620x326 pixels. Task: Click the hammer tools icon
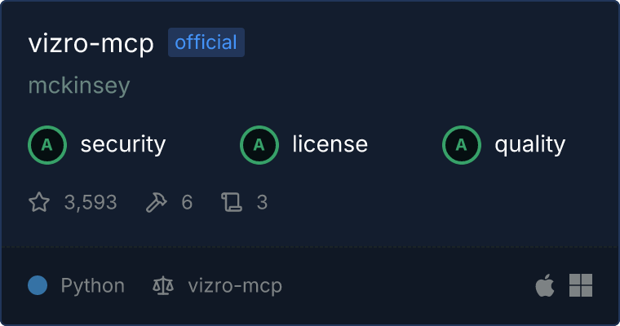coord(157,202)
